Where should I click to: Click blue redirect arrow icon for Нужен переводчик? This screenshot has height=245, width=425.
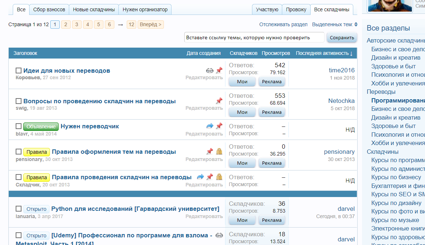point(210,126)
